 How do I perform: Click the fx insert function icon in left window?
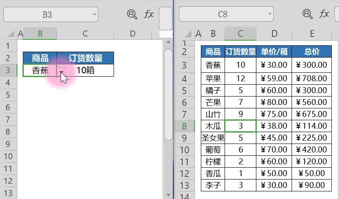[149, 14]
